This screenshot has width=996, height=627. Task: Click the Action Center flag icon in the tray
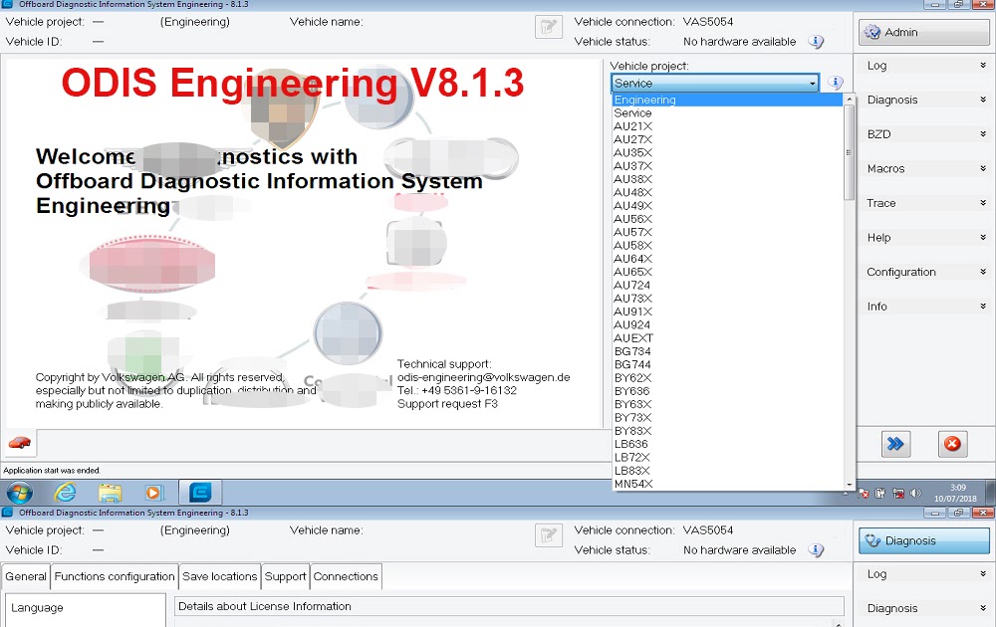coord(865,493)
